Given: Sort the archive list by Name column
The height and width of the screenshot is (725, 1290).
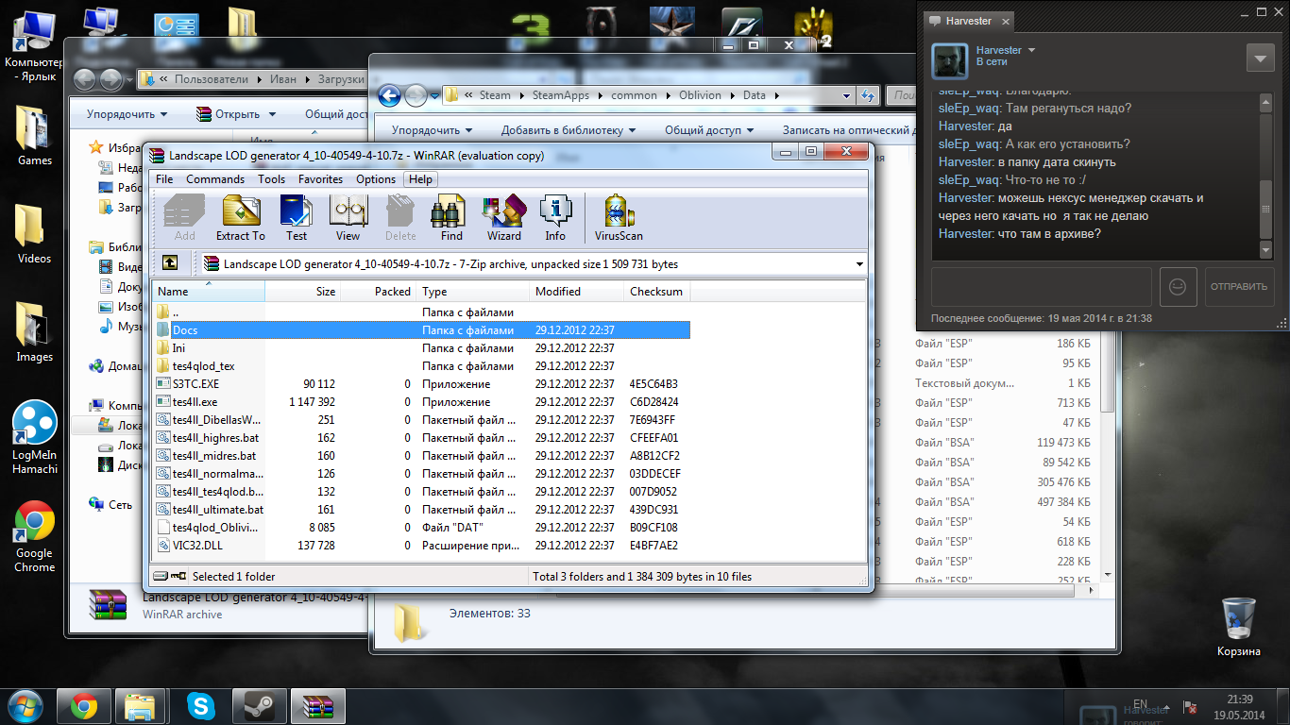Looking at the screenshot, I should [209, 292].
